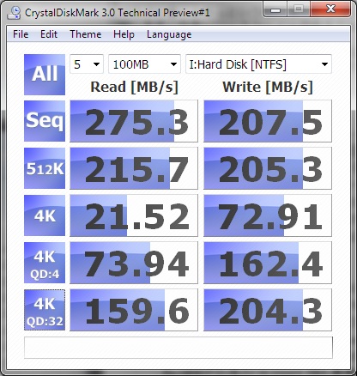Image resolution: width=357 pixels, height=376 pixels.
Task: Run the 4K QD:32 test
Action: (x=45, y=310)
